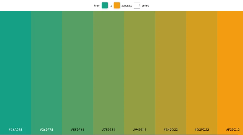Click the 'to' label between swatches

coord(111,6)
